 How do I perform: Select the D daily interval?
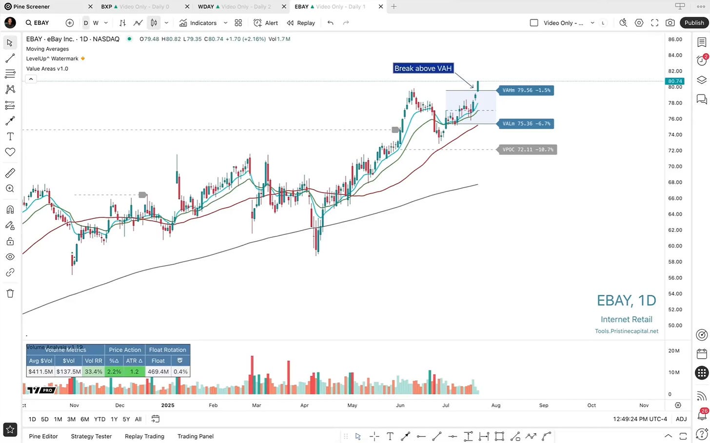pos(86,23)
